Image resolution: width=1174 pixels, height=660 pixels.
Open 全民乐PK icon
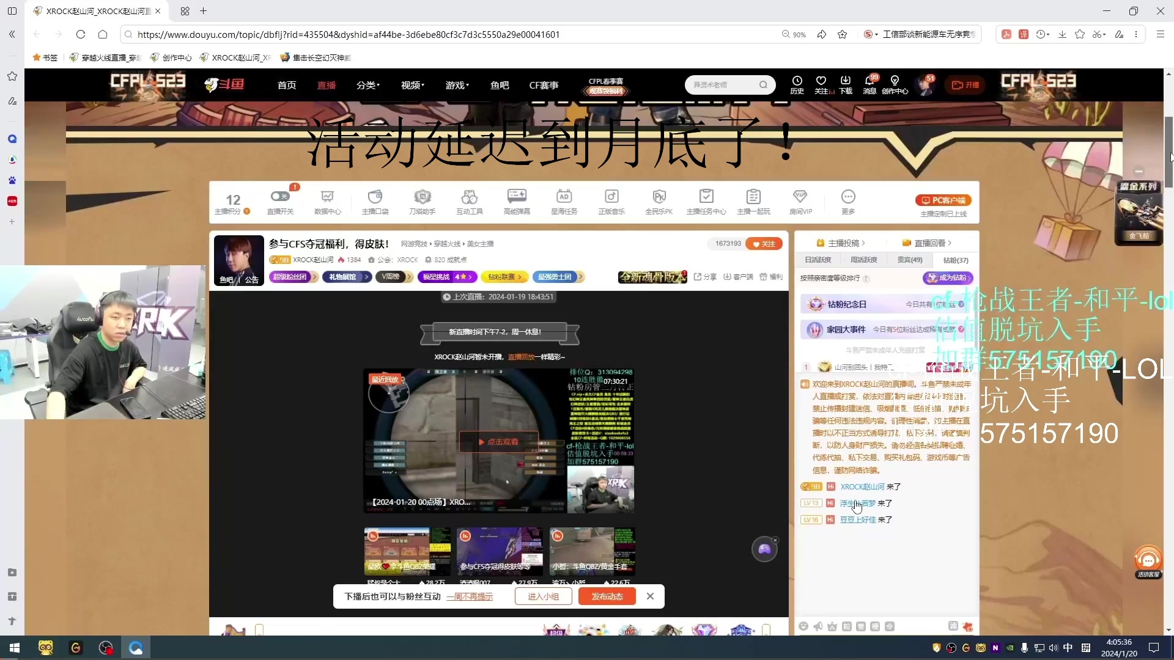coord(659,197)
